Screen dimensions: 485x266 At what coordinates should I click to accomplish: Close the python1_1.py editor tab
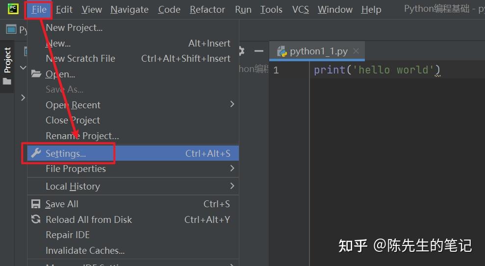pyautogui.click(x=356, y=51)
